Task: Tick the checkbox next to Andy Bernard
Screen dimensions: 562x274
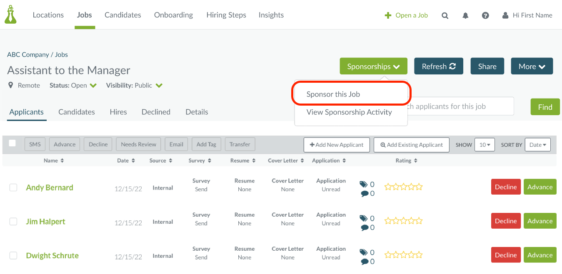Action: (x=13, y=188)
